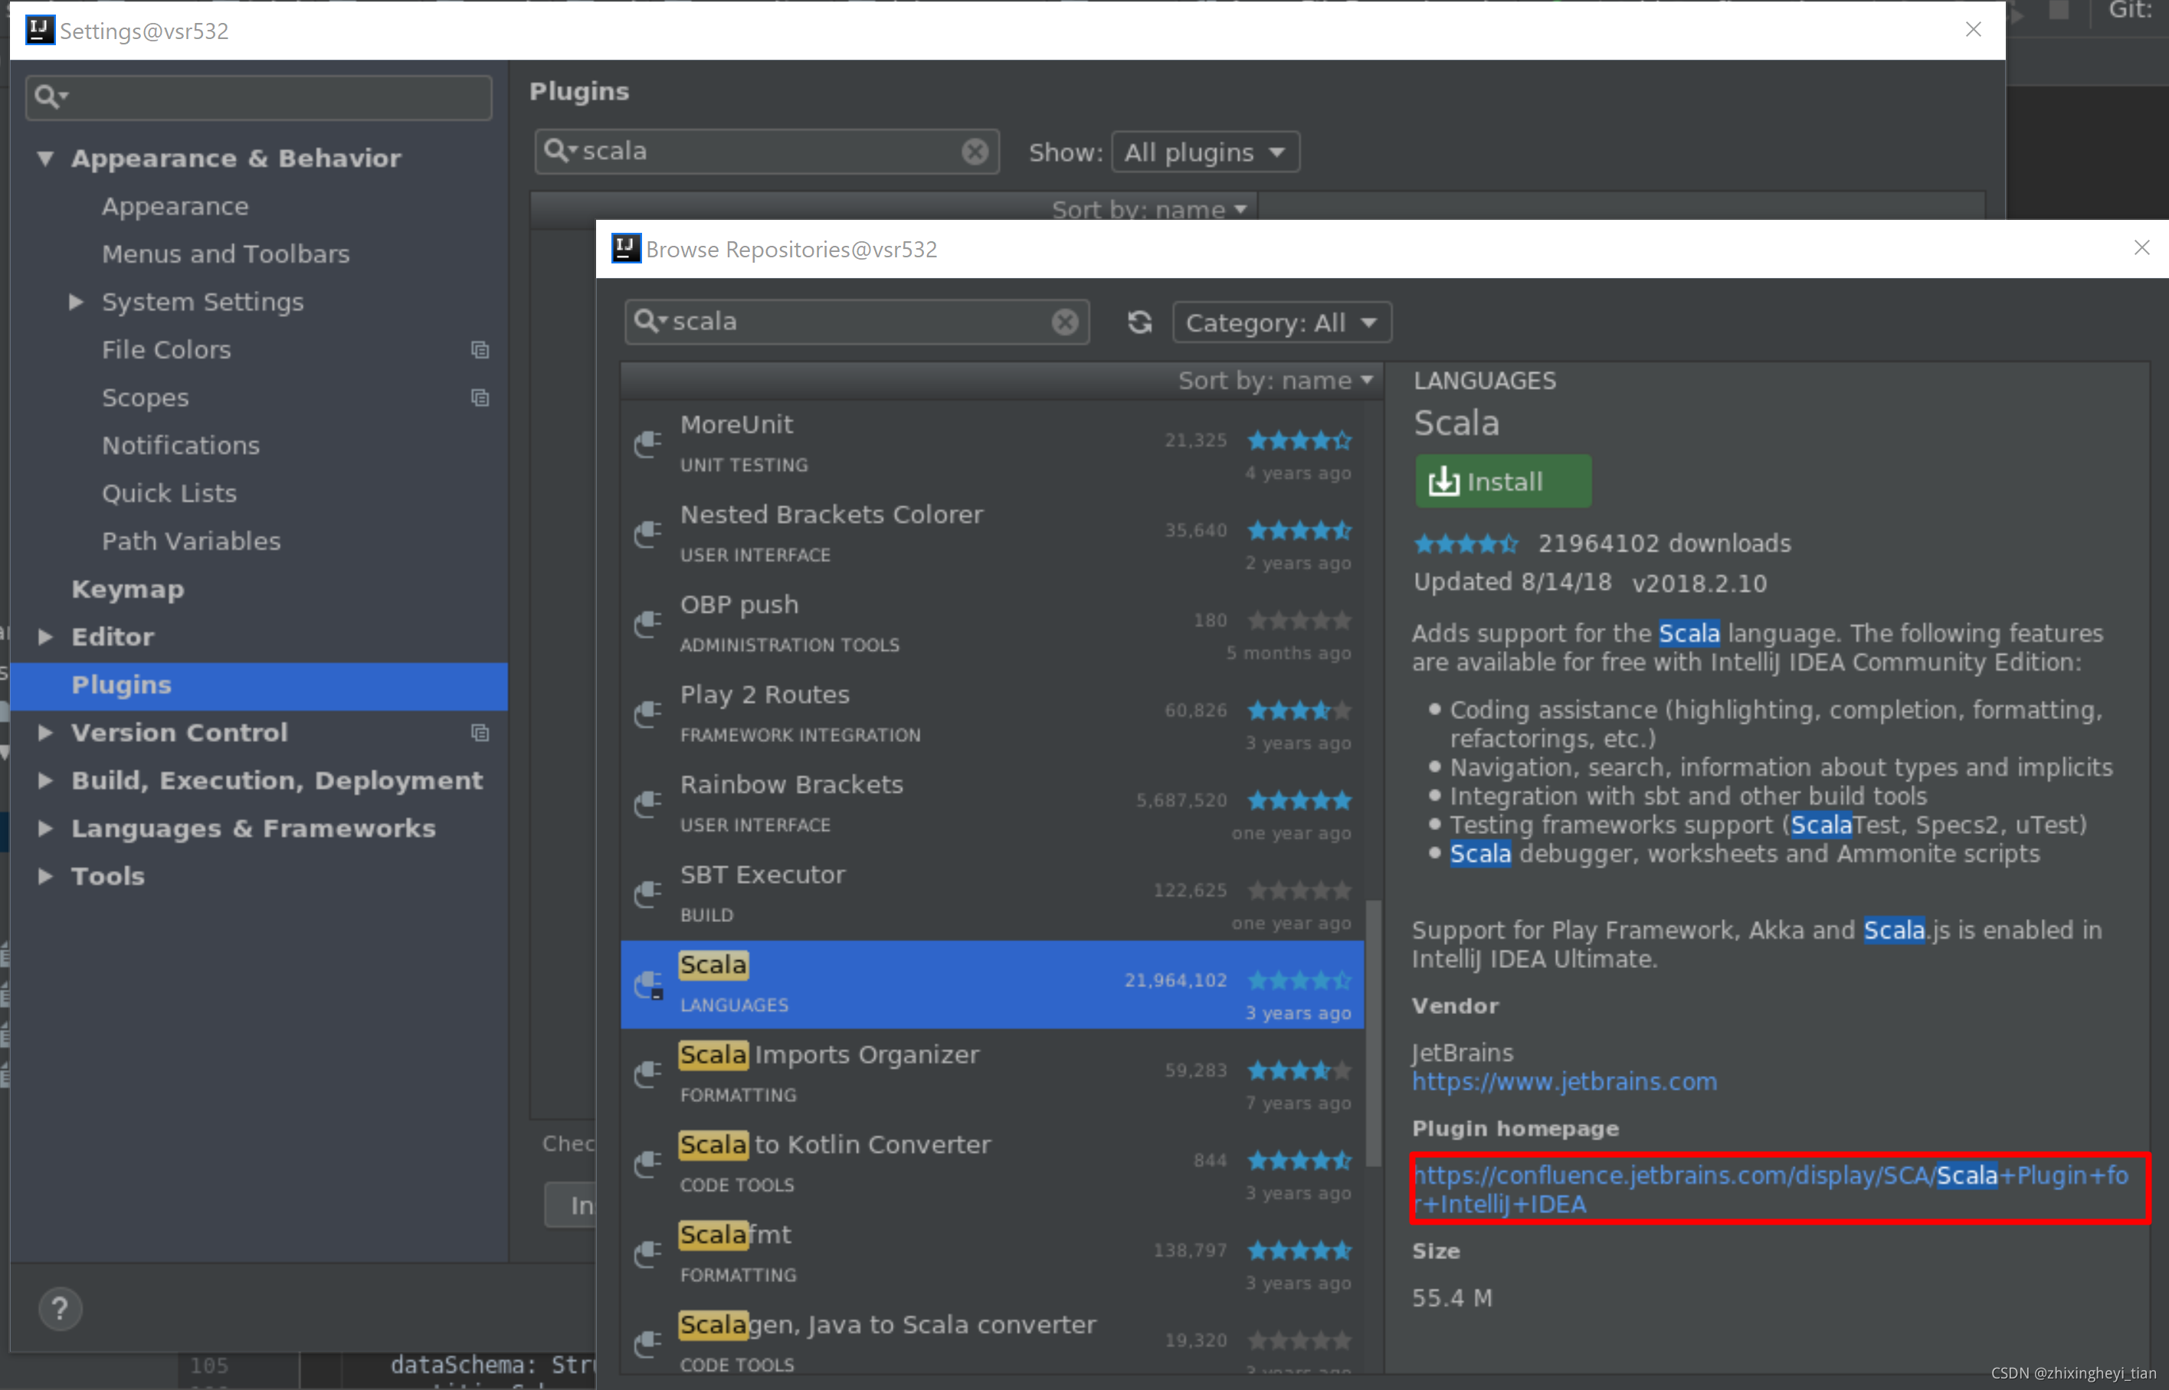Select the Play 2 Routes plugin row
The width and height of the screenshot is (2169, 1390).
point(992,715)
